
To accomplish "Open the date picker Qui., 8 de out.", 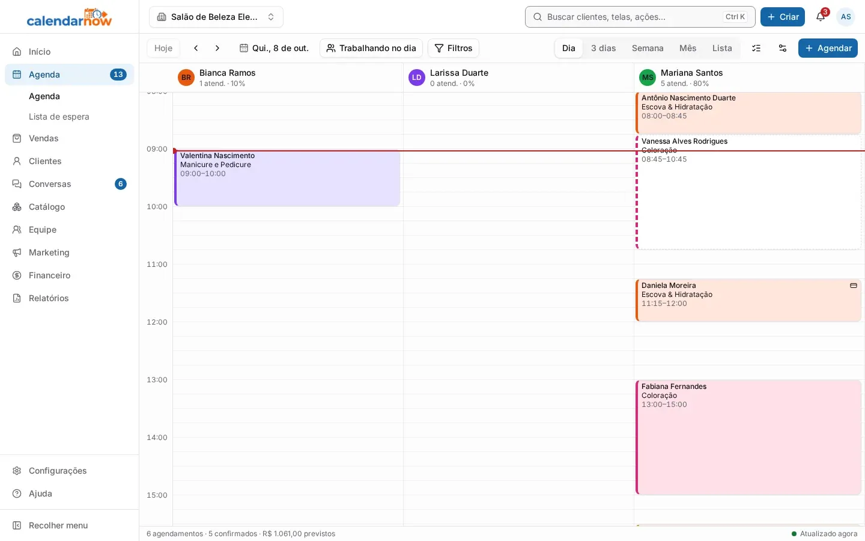I will (274, 48).
